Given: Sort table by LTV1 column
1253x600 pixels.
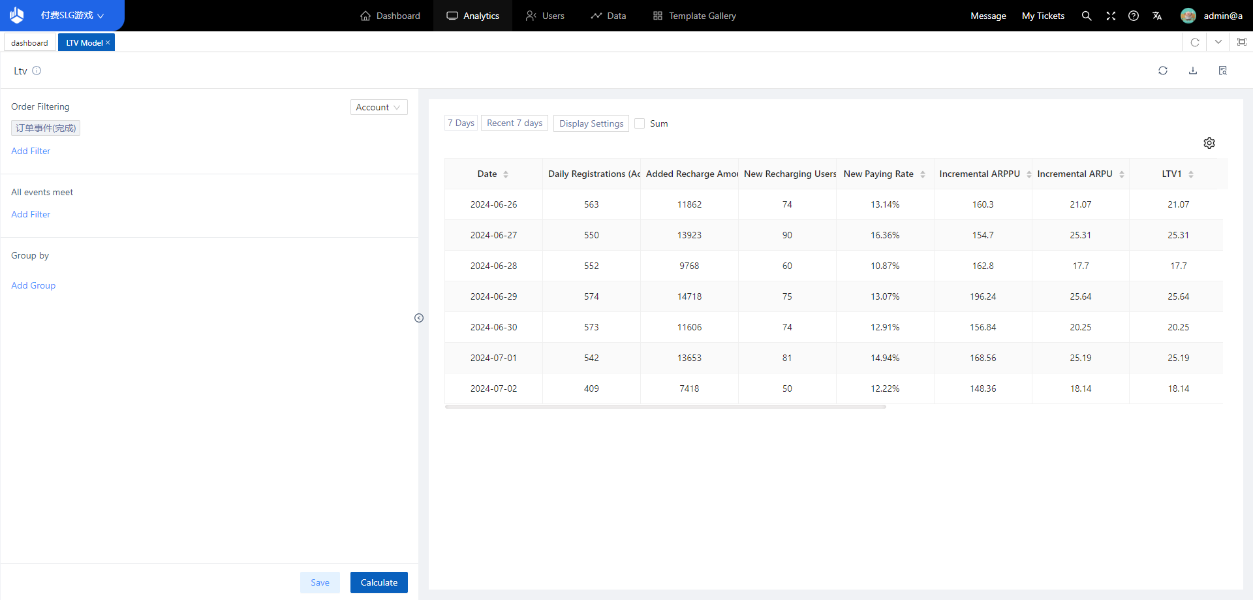Looking at the screenshot, I should click(1190, 174).
